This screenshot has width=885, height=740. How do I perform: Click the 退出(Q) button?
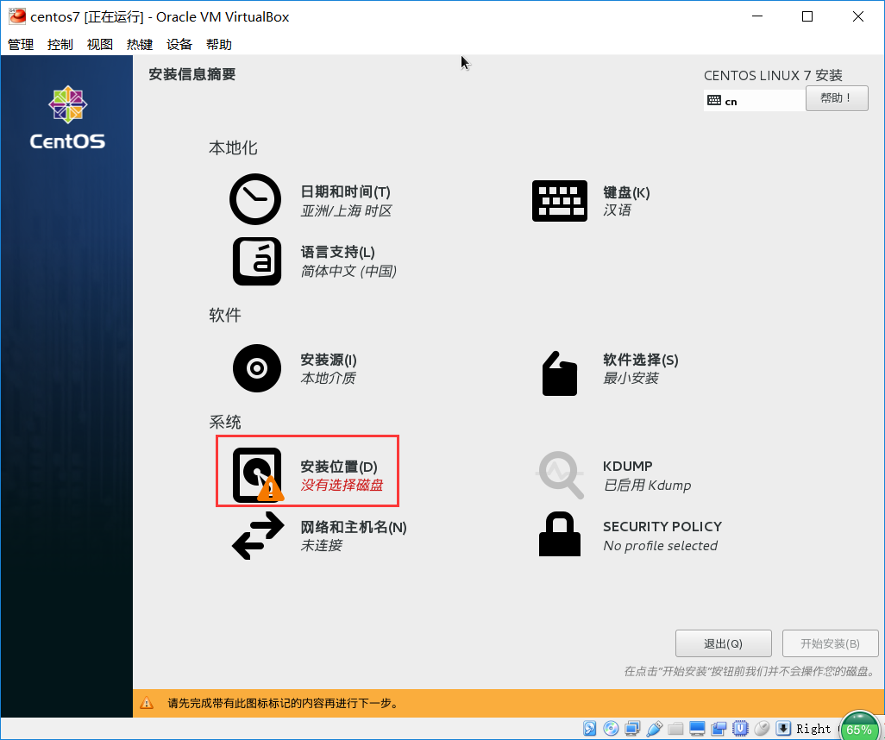pyautogui.click(x=723, y=643)
